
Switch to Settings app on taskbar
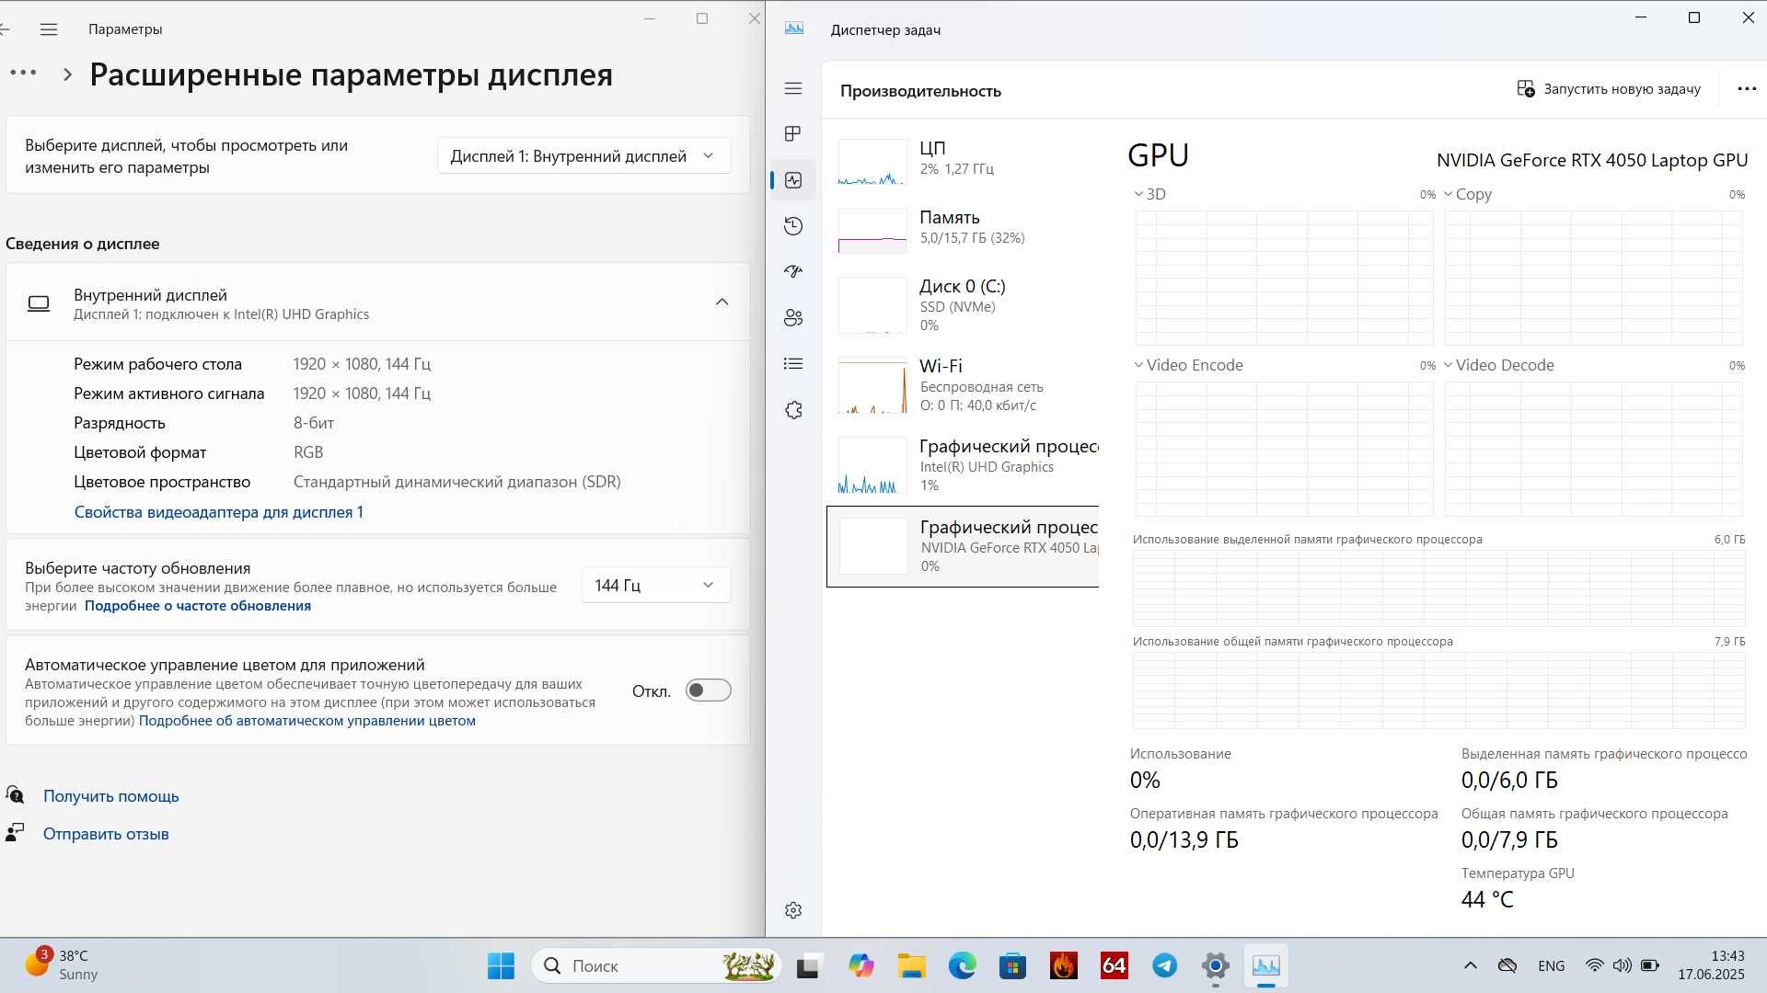click(x=1215, y=965)
